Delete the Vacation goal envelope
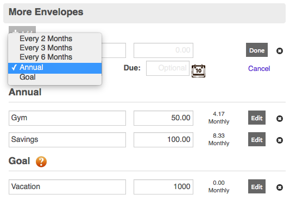Image resolution: width=290 pixels, height=201 pixels. (280, 187)
